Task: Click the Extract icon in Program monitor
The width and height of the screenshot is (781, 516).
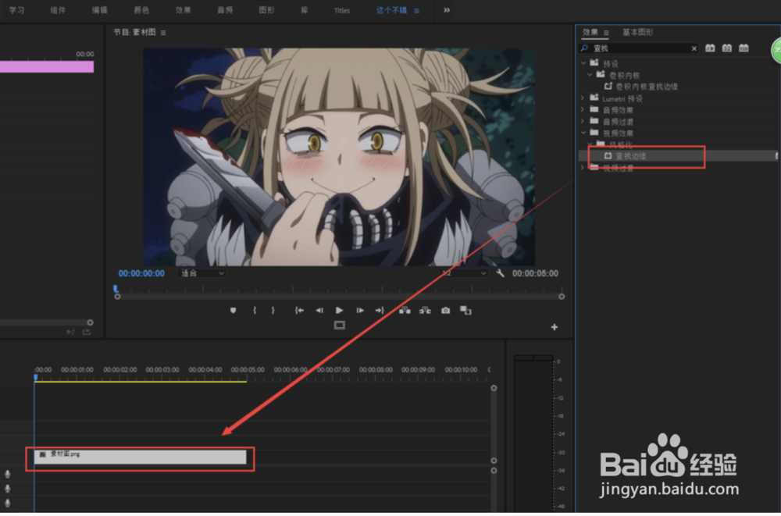Action: (x=425, y=310)
